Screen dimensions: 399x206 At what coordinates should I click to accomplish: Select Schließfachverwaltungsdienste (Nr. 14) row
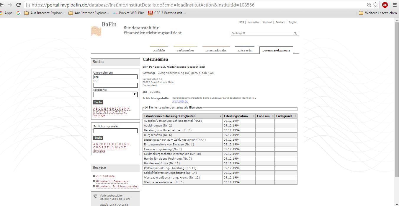(220, 173)
